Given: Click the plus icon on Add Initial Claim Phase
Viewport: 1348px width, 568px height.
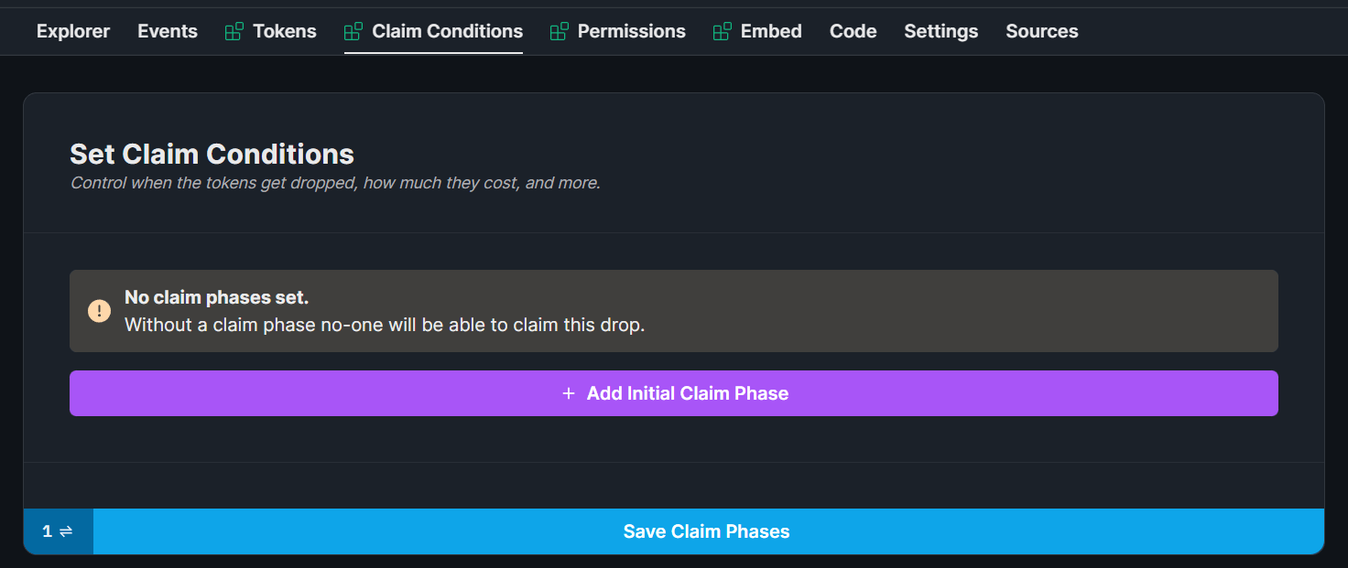Looking at the screenshot, I should pyautogui.click(x=569, y=392).
